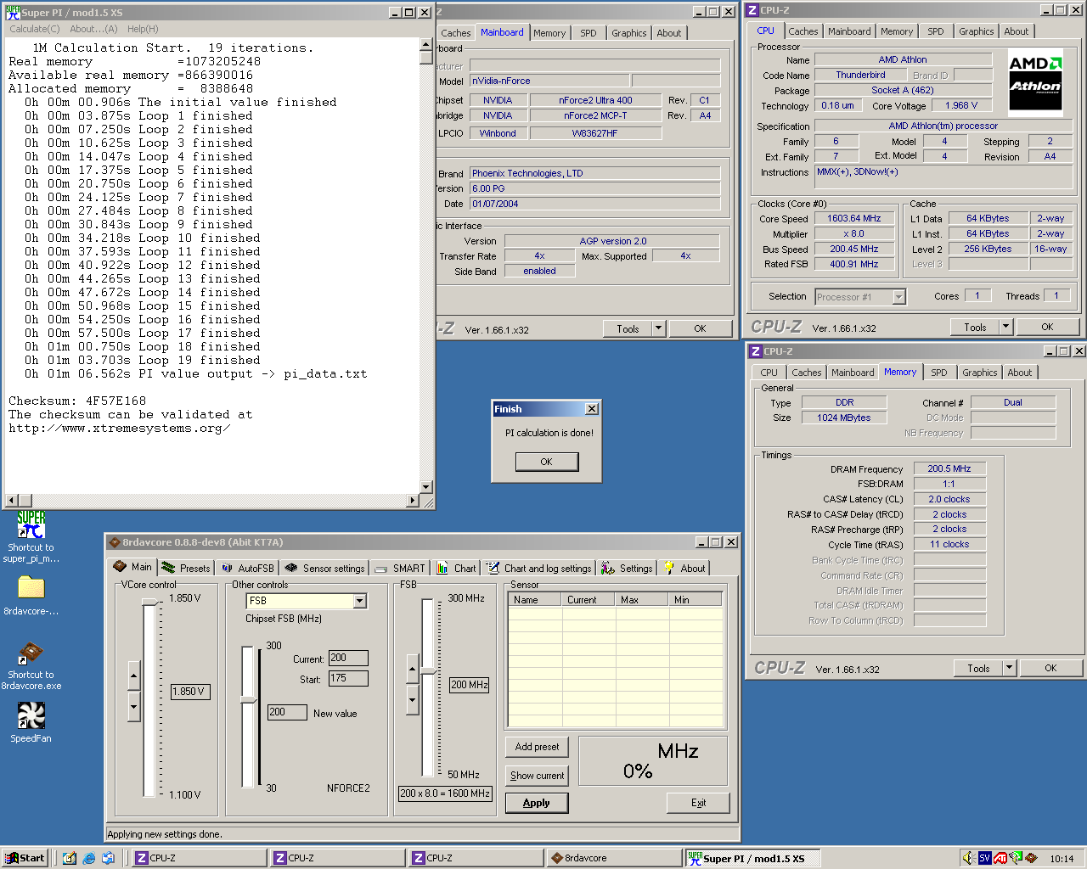Open About...(A) menu in Super PI
This screenshot has height=869, width=1087.
[x=94, y=29]
